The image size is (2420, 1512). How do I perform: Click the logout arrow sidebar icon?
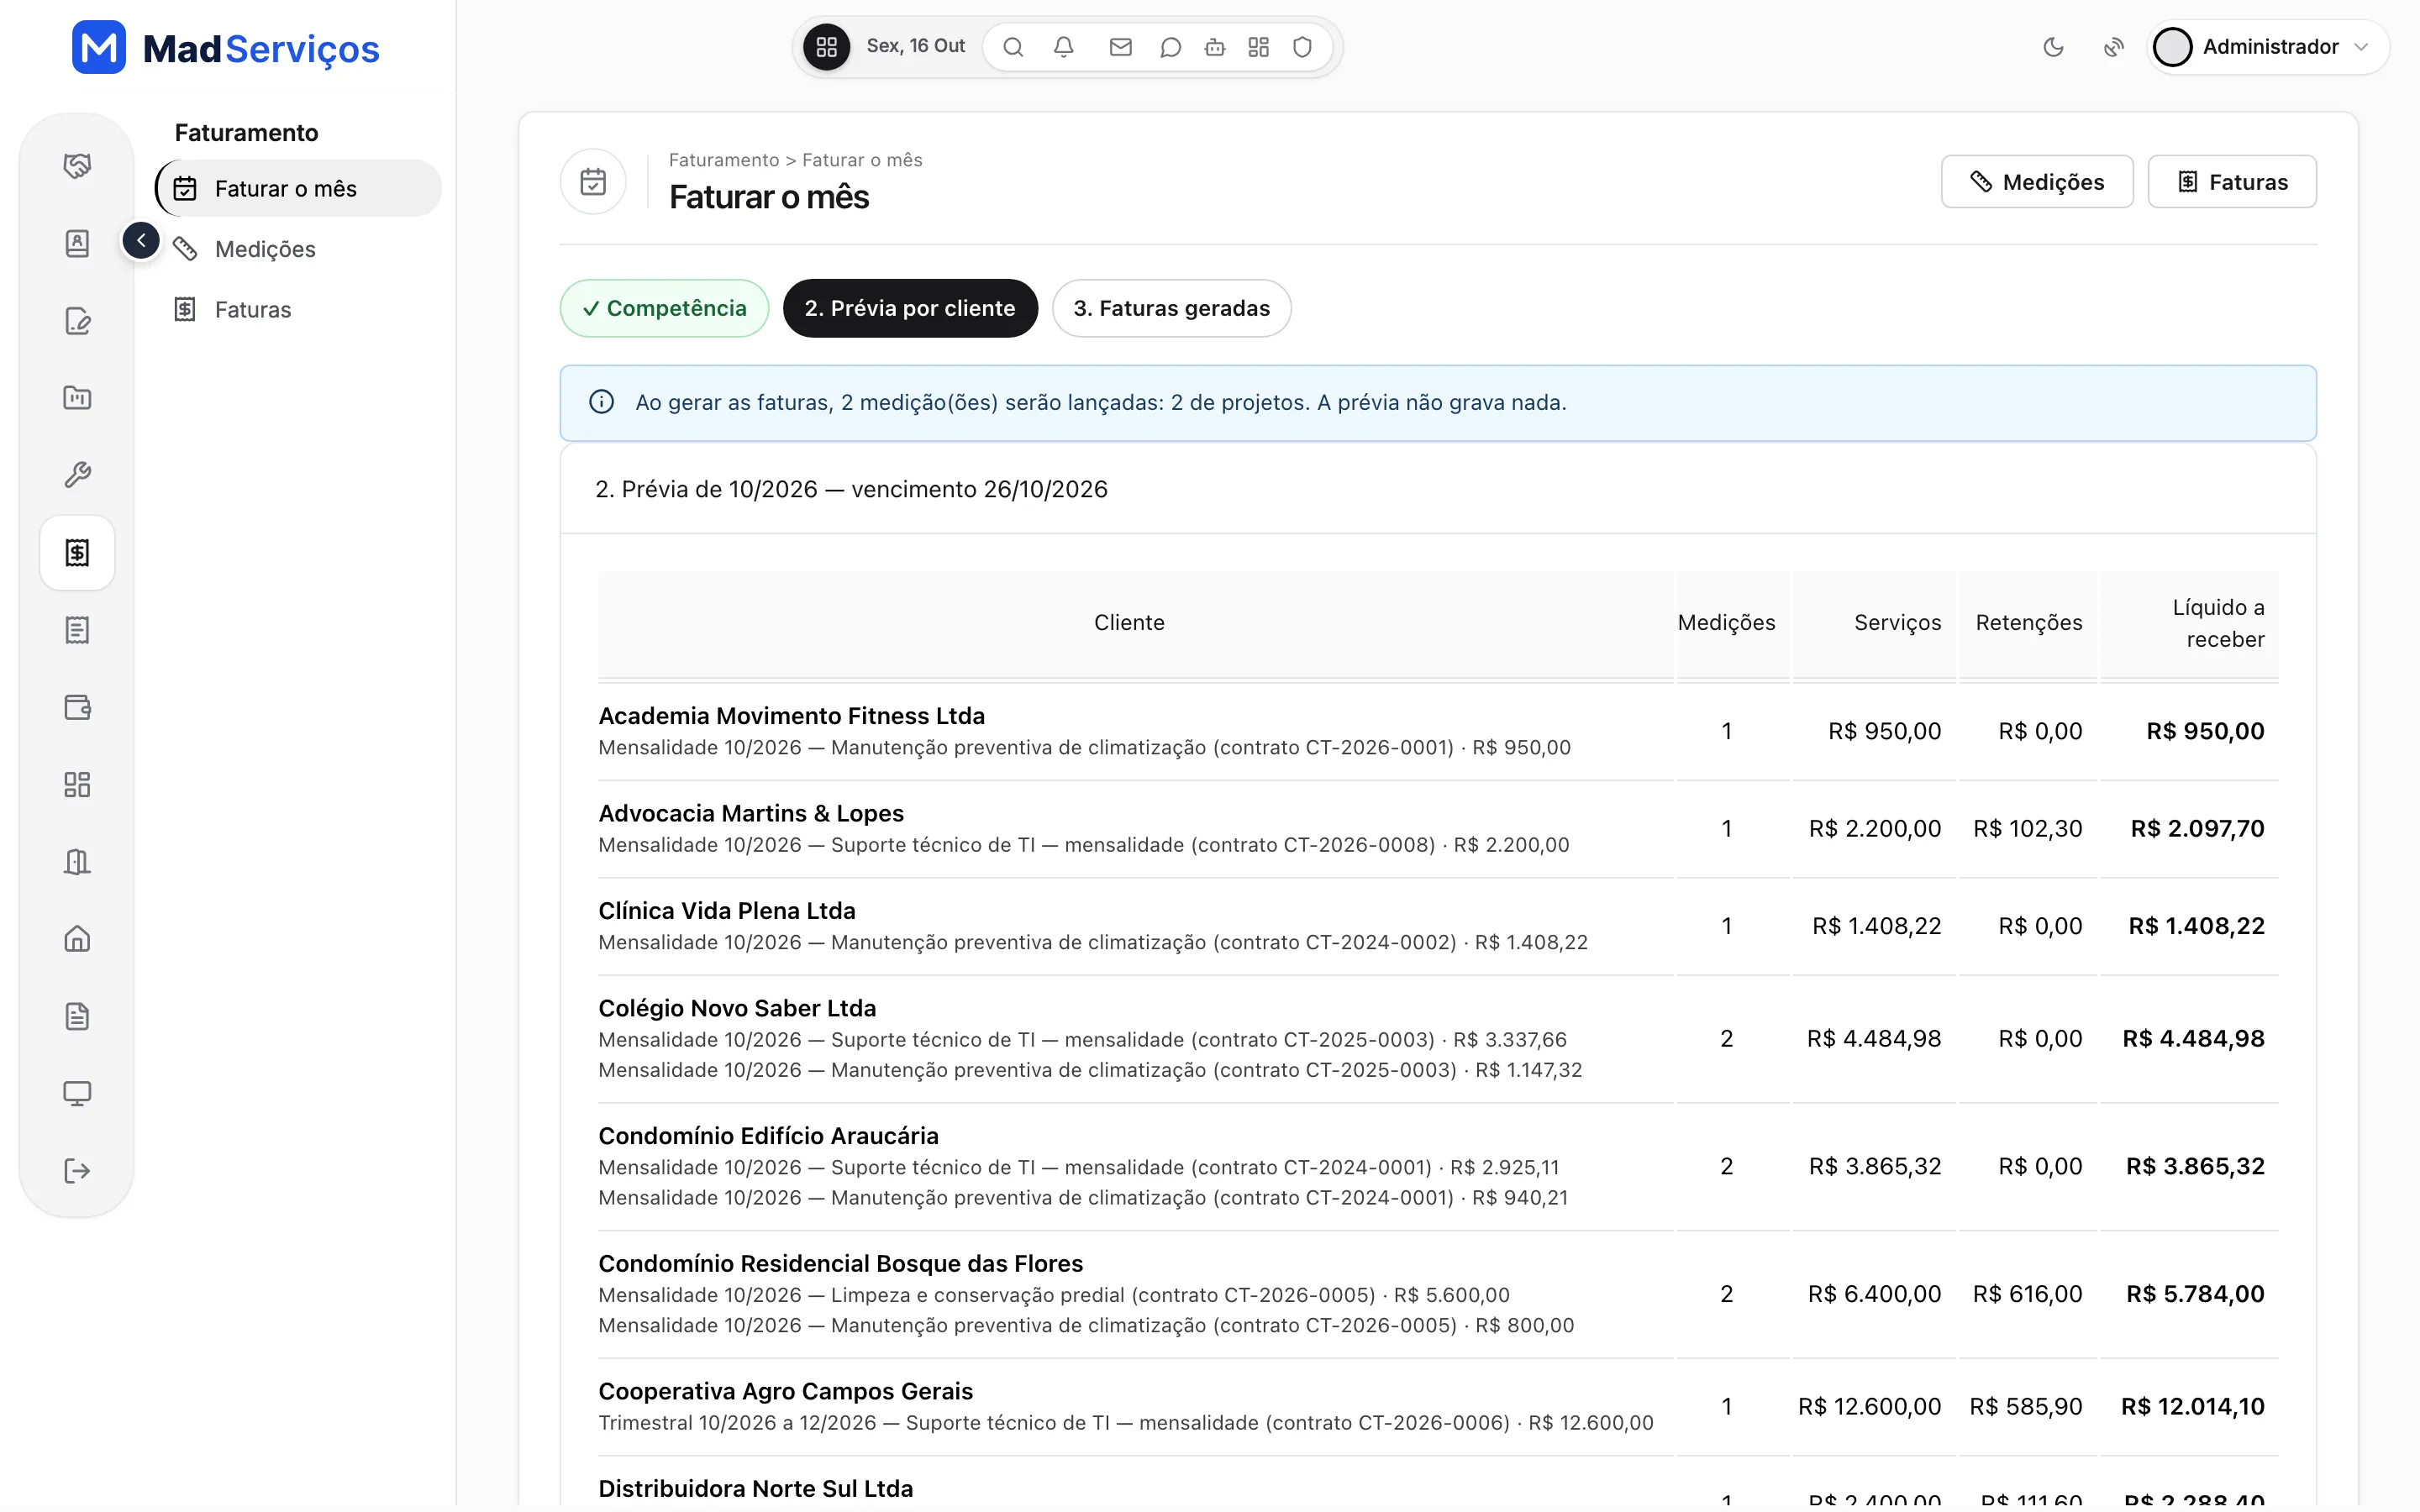(x=77, y=1171)
